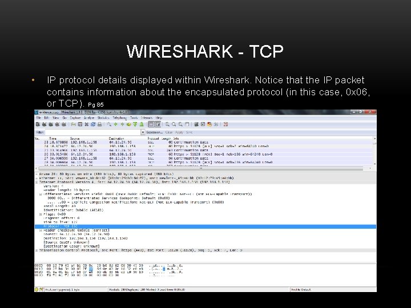Select packet row 26 with Ack=190
The height and width of the screenshot is (308, 411).
click(204, 154)
